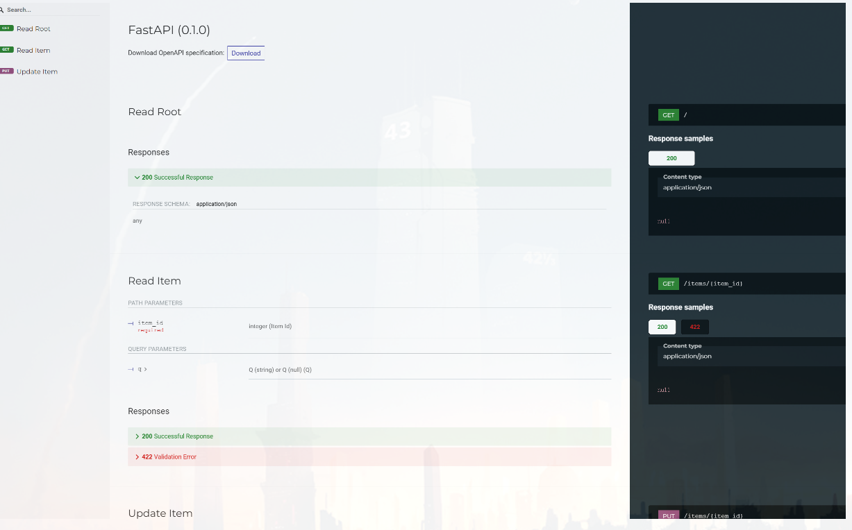Click the GET /items/{item_id} endpoint bar

pyautogui.click(x=746, y=284)
